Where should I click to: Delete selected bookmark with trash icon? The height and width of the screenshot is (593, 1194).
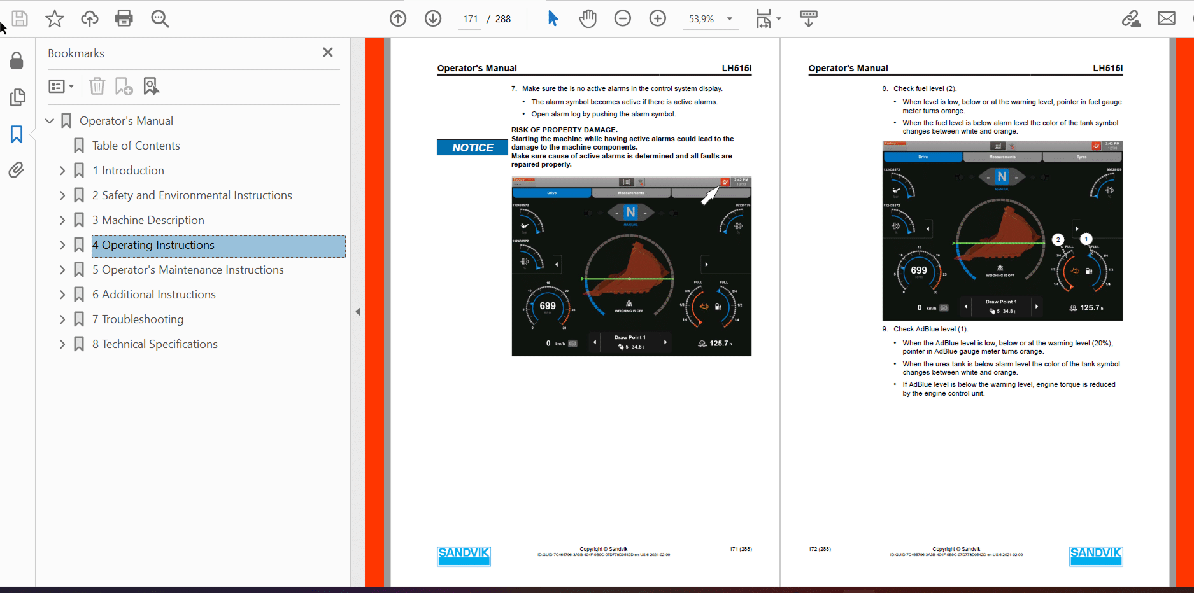pyautogui.click(x=97, y=86)
